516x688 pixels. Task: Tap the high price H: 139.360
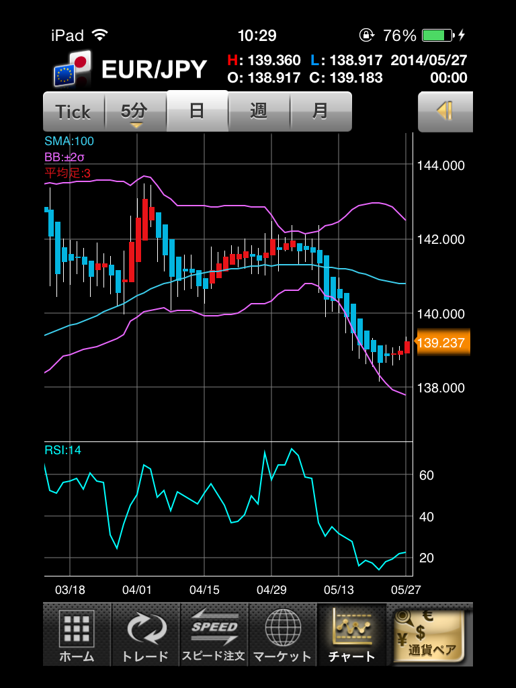pos(263,60)
